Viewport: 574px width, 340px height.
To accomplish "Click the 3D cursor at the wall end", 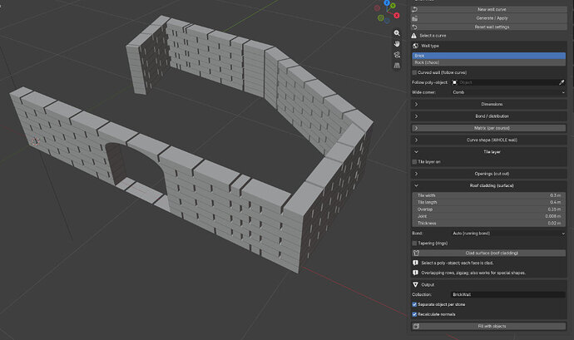I will coord(35,142).
